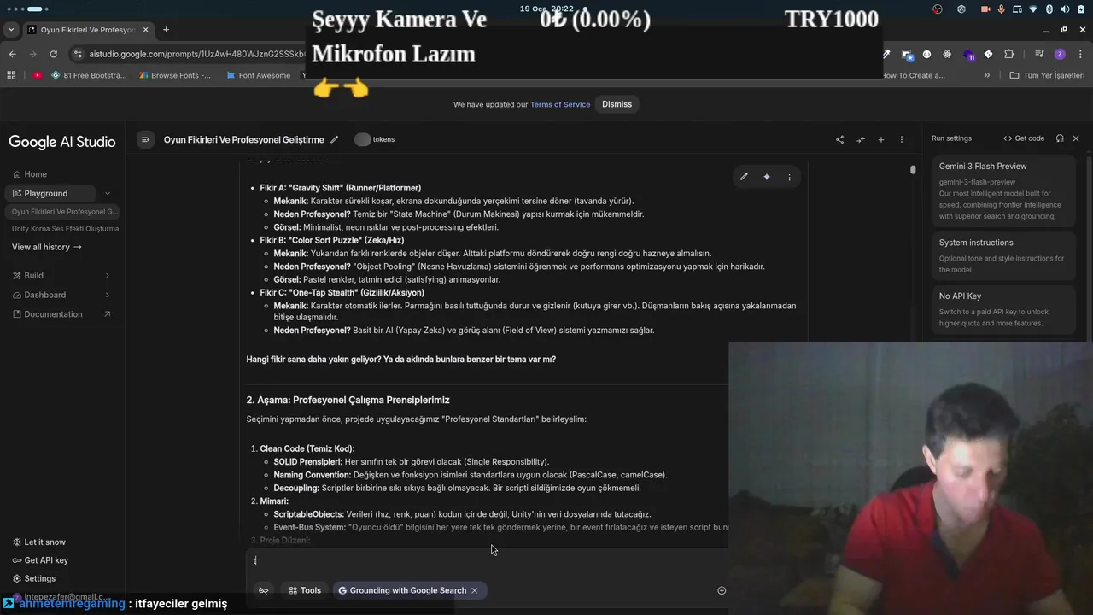
Task: Open the browser extensions puzzle icon
Action: point(1009,54)
